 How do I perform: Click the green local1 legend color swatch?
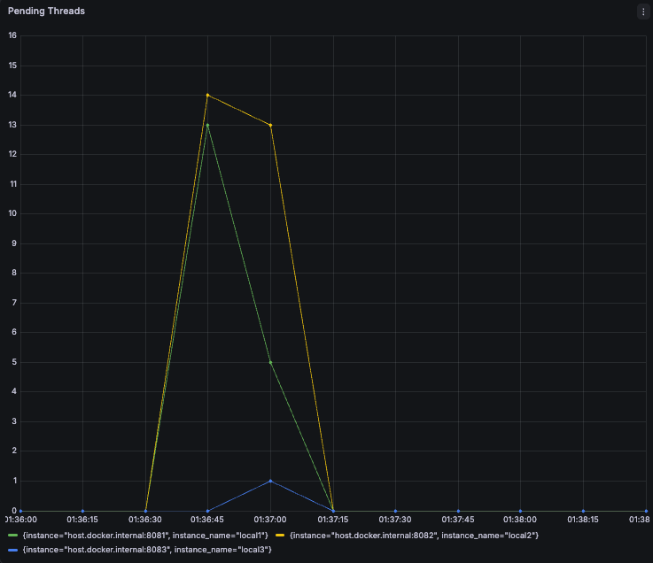pyautogui.click(x=13, y=536)
